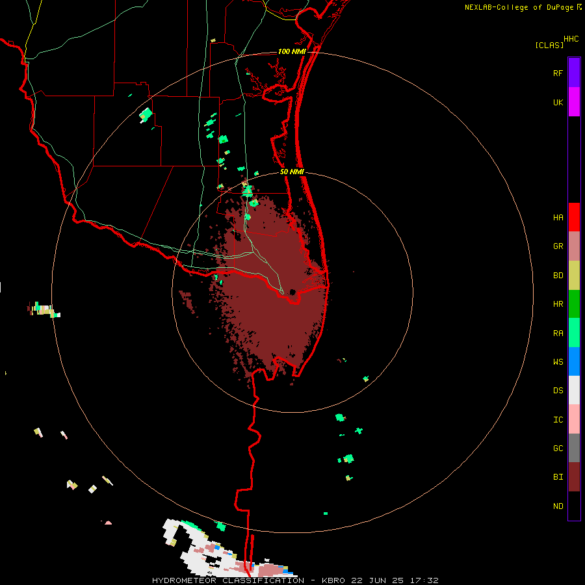The height and width of the screenshot is (585, 585).
Task: Click the RF purple legend swatch
Action: pyautogui.click(x=574, y=73)
